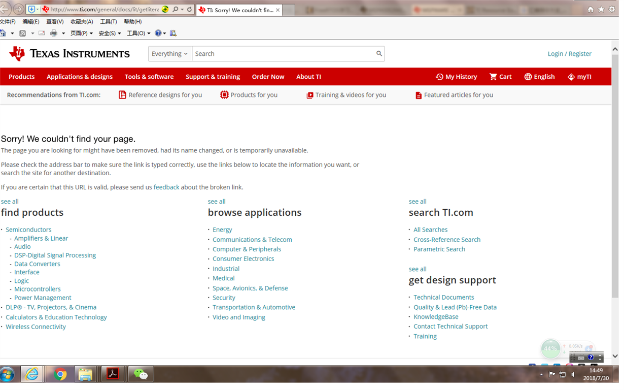This screenshot has height=390, width=624.
Task: Open Featured articles for you
Action: (x=454, y=95)
